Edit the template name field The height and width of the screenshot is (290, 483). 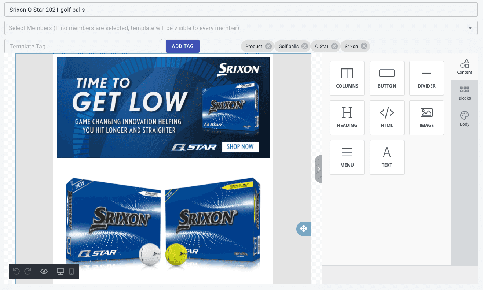(241, 10)
